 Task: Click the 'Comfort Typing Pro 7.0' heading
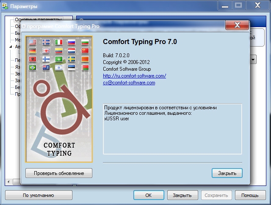pos(140,42)
